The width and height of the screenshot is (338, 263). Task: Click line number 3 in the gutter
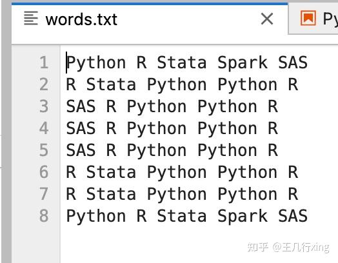click(44, 106)
